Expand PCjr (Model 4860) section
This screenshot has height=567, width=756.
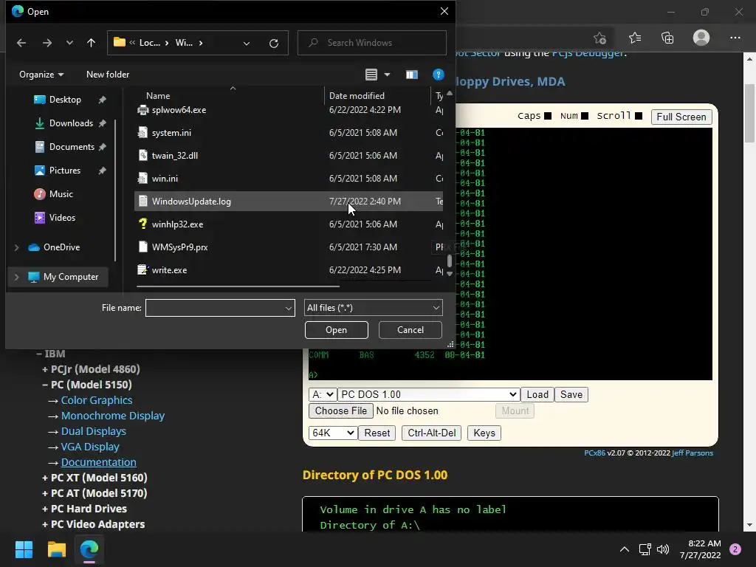pos(91,369)
